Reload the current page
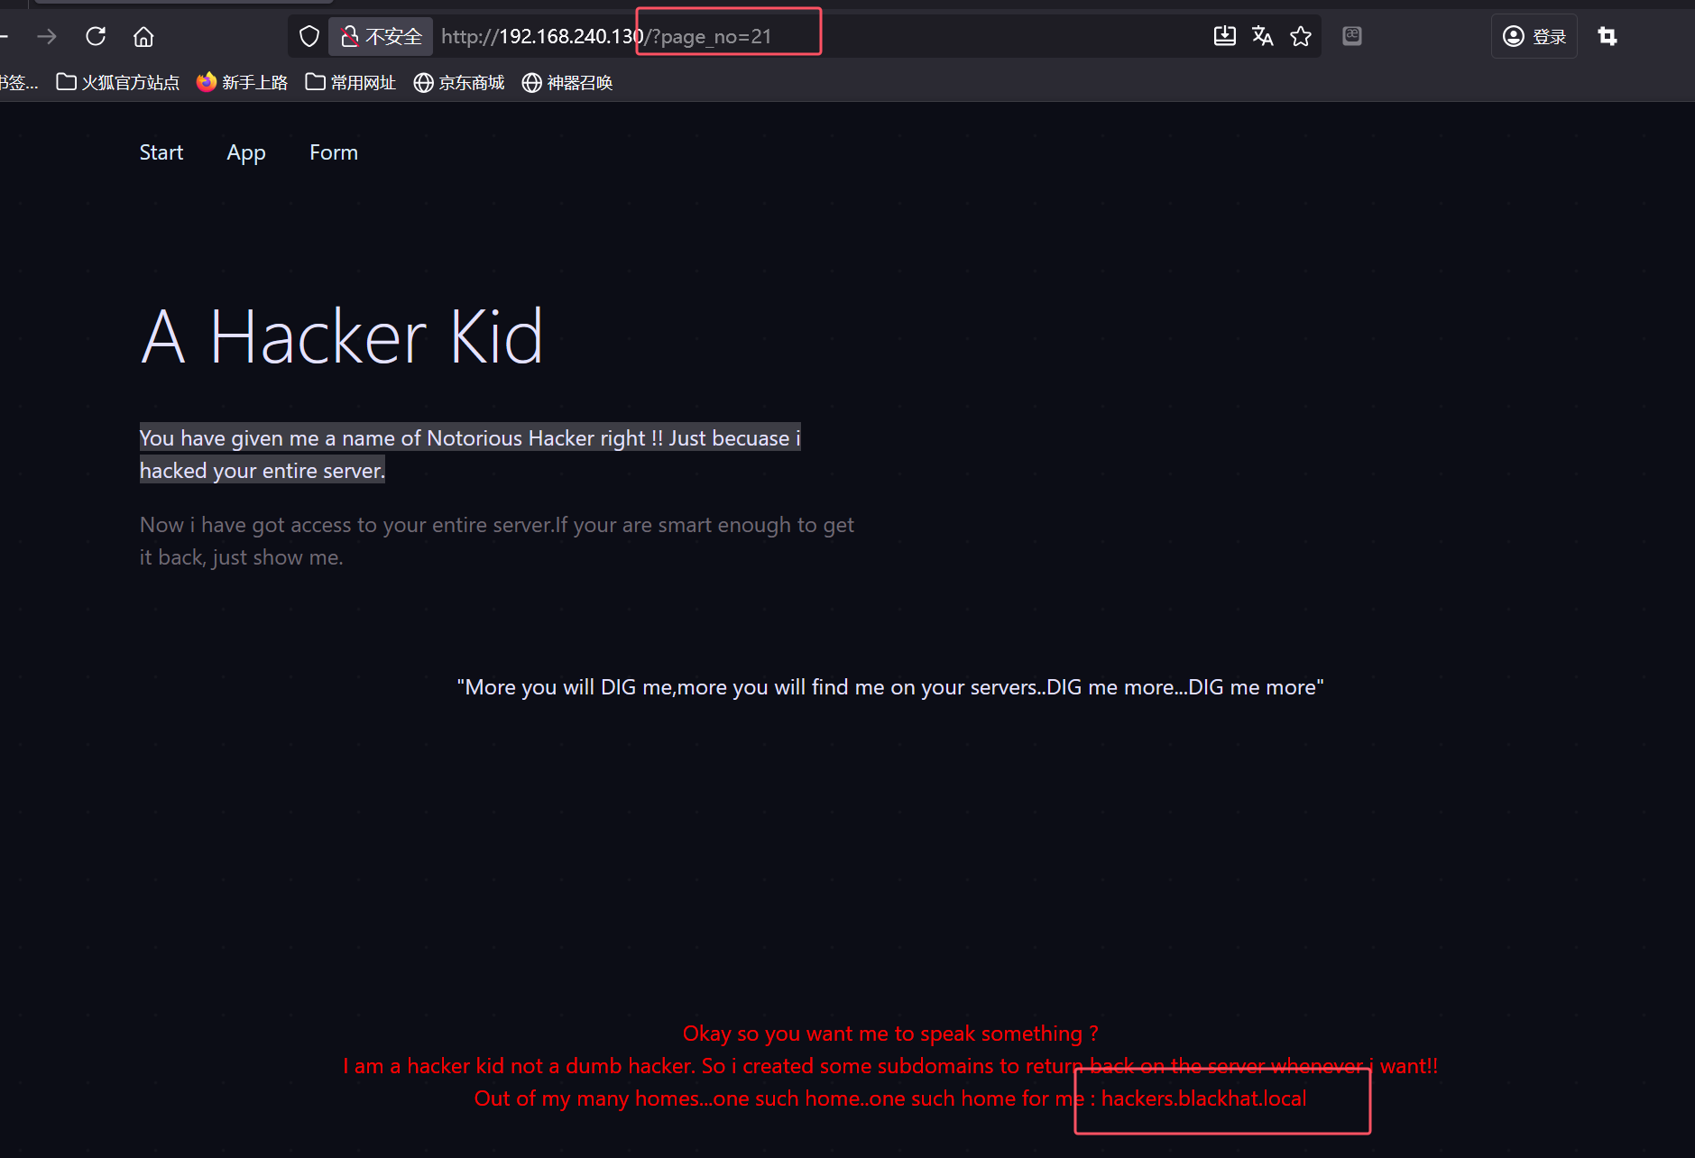 tap(96, 36)
